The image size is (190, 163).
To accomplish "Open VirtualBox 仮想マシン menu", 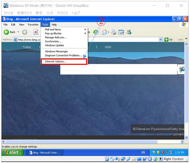I will click(24, 13).
